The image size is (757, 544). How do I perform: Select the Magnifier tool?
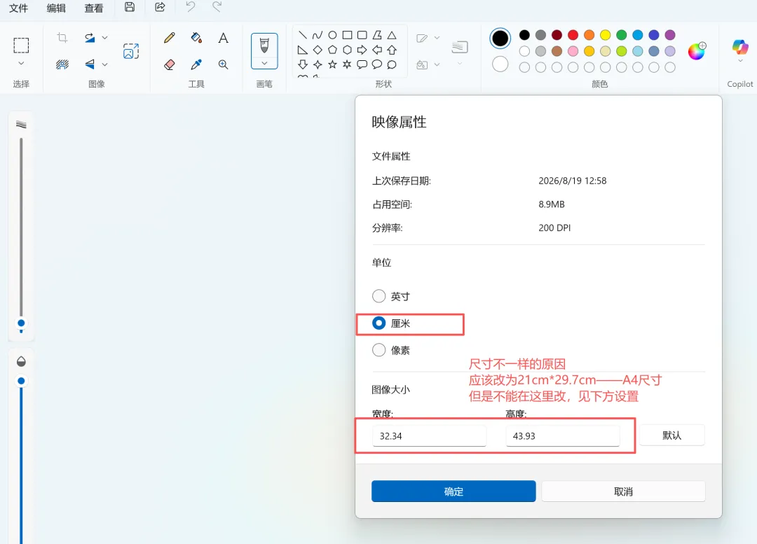223,64
